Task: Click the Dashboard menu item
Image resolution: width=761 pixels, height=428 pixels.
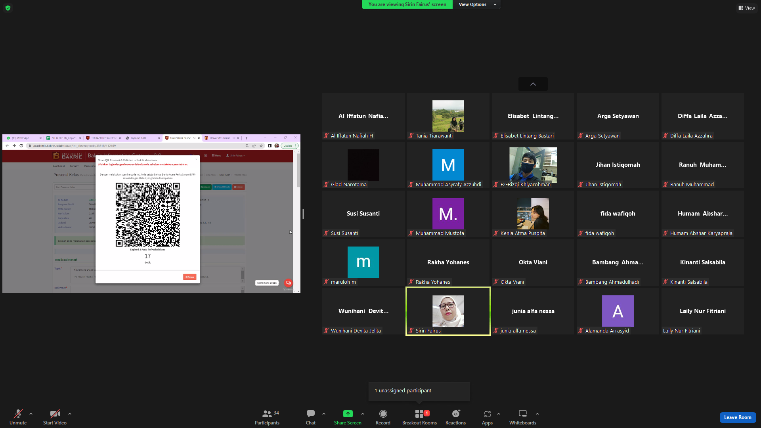Action: pyautogui.click(x=59, y=166)
